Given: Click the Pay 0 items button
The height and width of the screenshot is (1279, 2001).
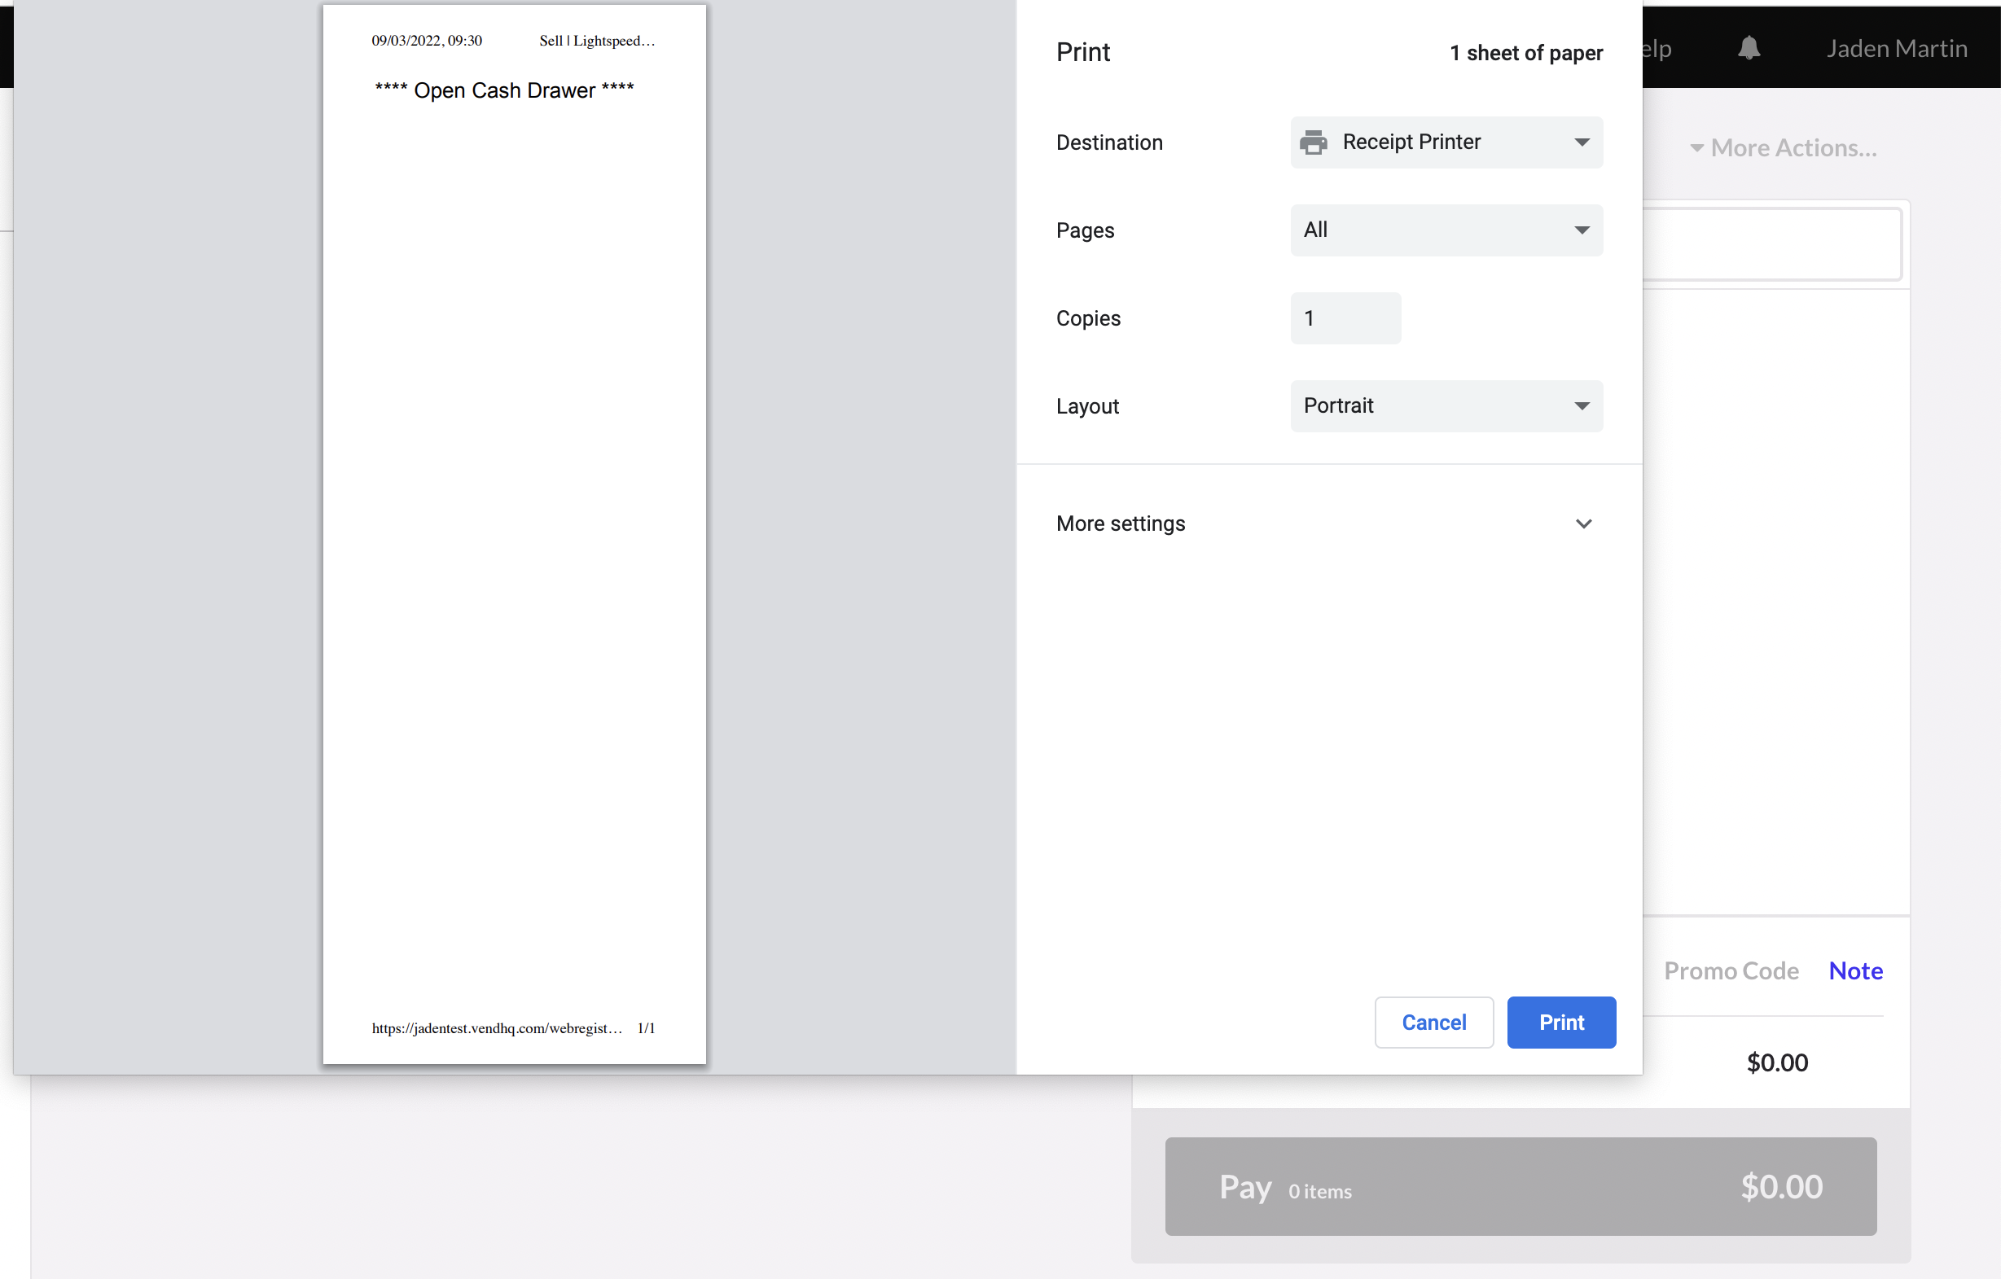Looking at the screenshot, I should pyautogui.click(x=1520, y=1186).
